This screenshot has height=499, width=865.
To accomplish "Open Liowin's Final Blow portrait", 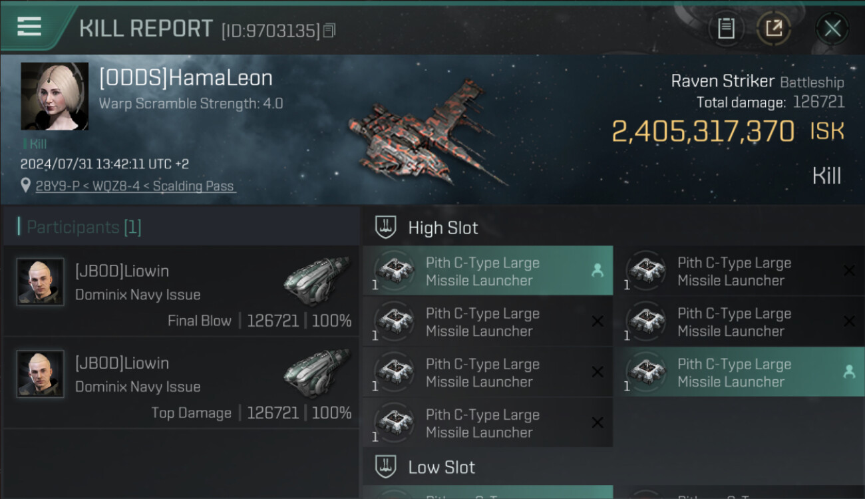I will pyautogui.click(x=41, y=282).
